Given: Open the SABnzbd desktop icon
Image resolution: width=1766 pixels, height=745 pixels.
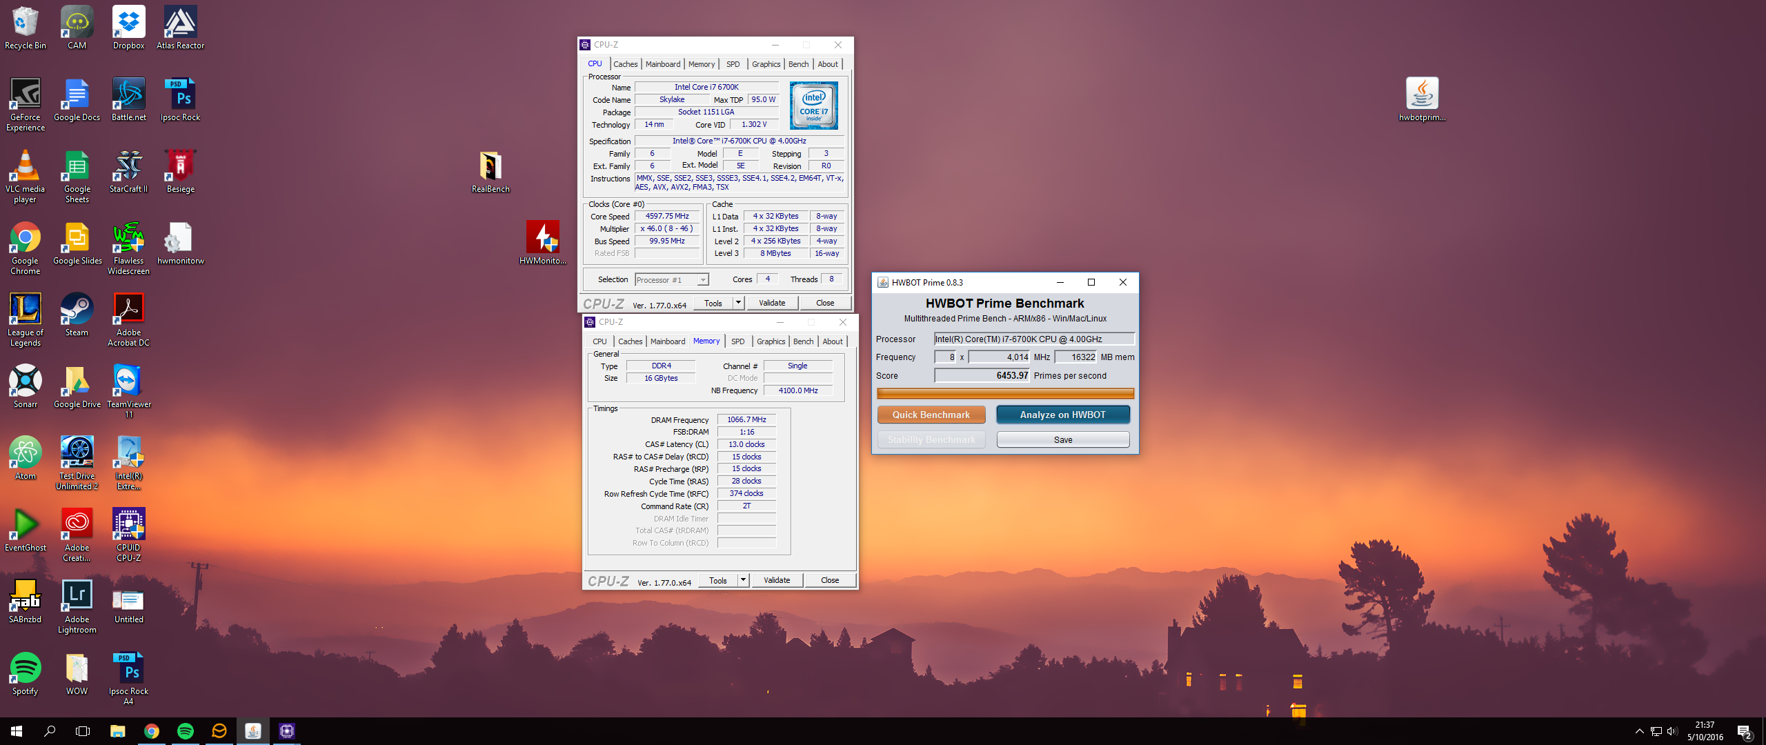Looking at the screenshot, I should point(26,602).
